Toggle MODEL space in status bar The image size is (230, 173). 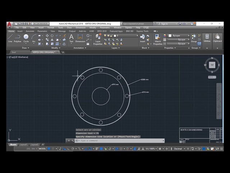(x=42, y=148)
